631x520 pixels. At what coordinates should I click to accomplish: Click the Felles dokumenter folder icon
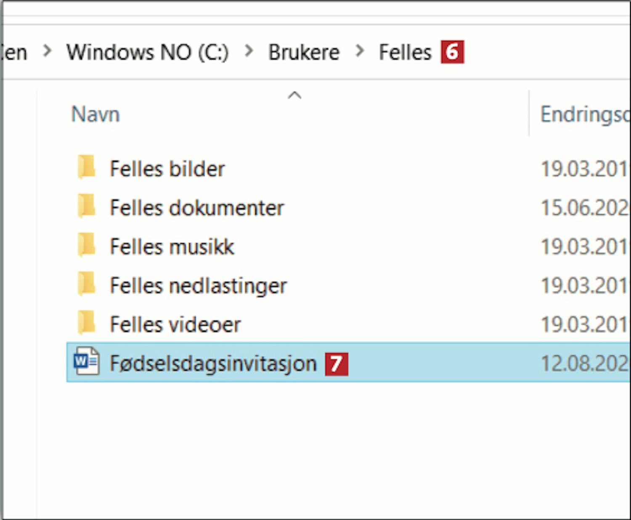(x=87, y=207)
